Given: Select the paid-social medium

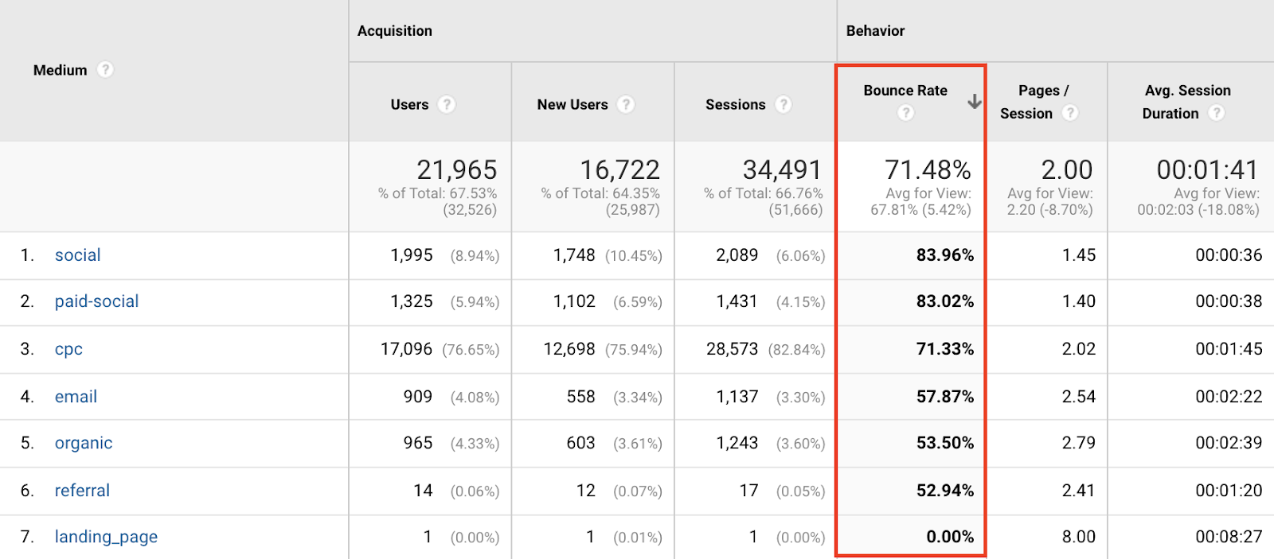Looking at the screenshot, I should (x=96, y=301).
